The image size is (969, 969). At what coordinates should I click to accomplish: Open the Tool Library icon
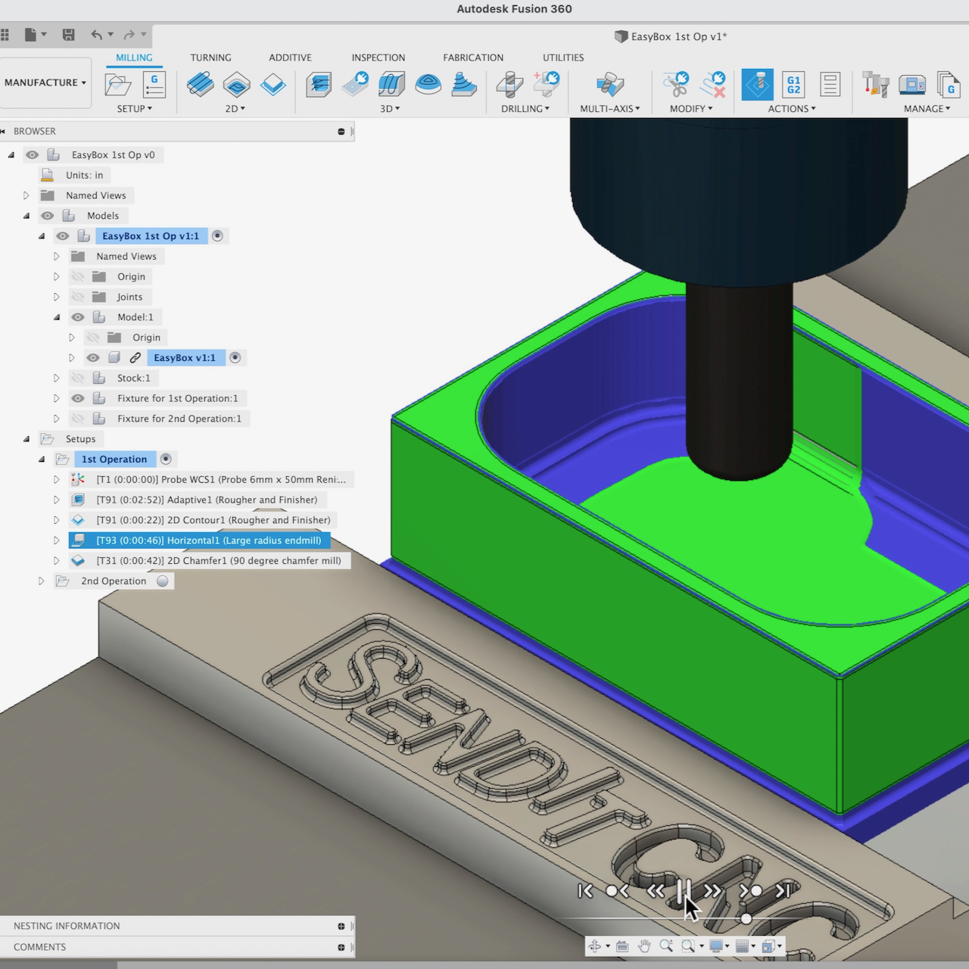(876, 85)
